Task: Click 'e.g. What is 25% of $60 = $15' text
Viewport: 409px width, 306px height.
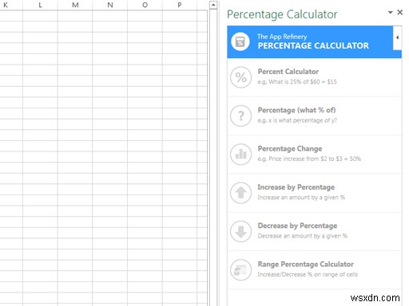Action: pos(297,82)
